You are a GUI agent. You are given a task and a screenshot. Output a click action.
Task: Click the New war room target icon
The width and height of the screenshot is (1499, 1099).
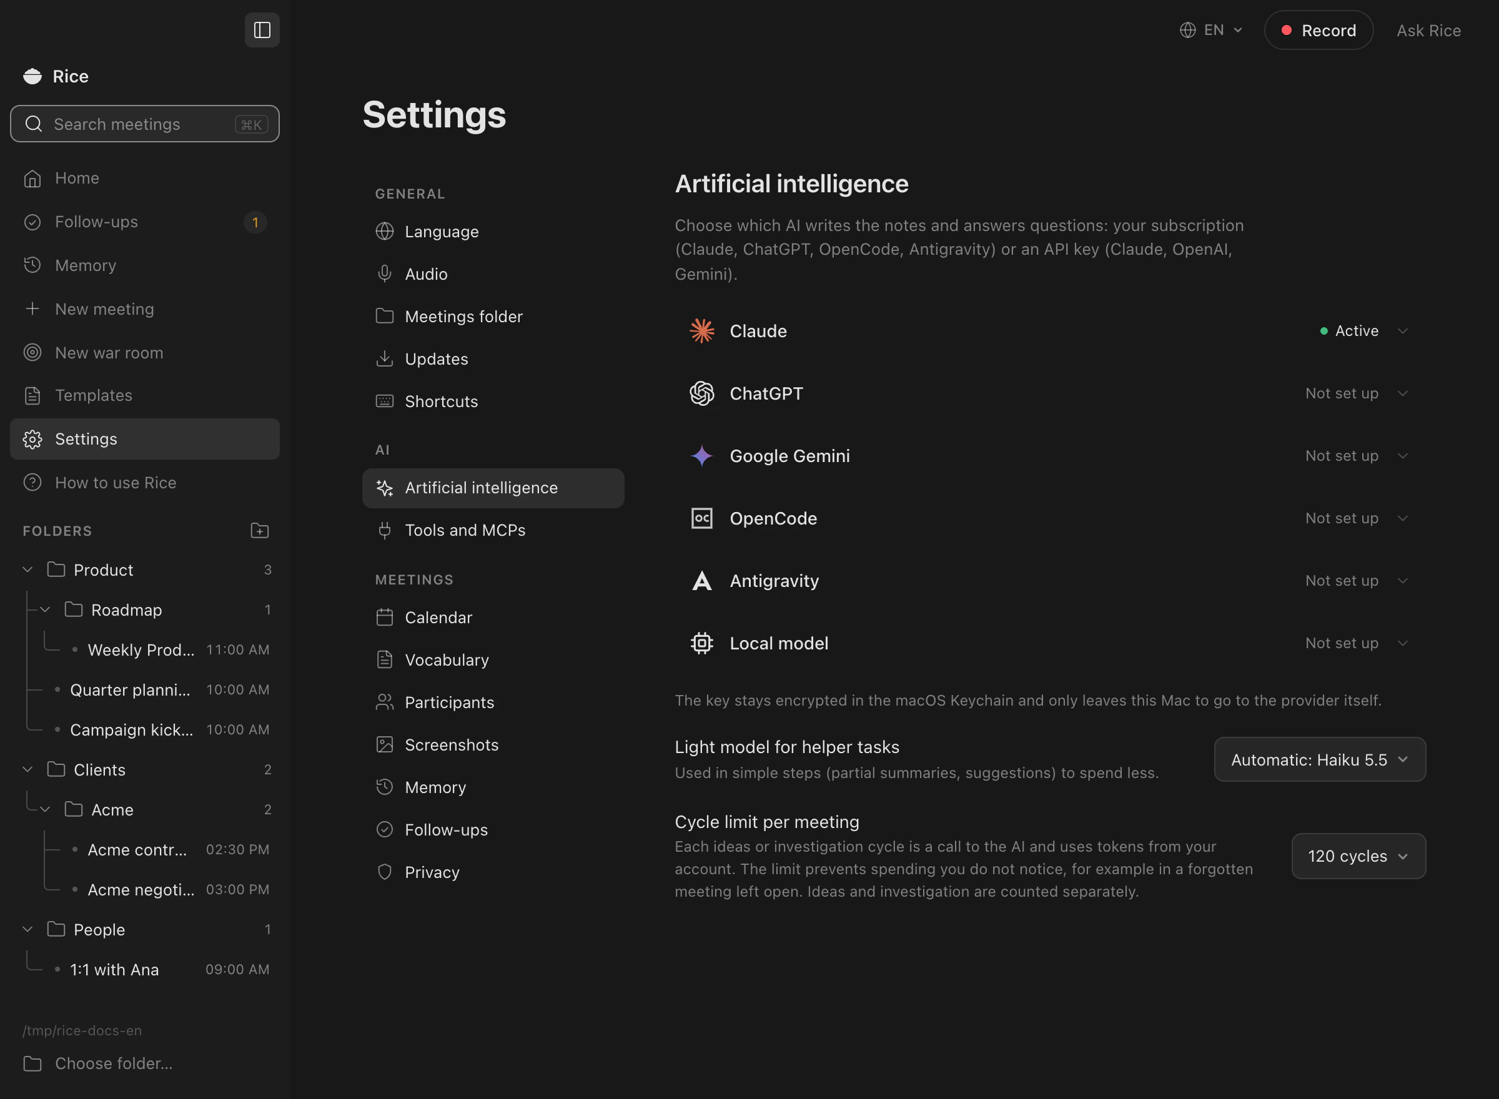click(32, 353)
